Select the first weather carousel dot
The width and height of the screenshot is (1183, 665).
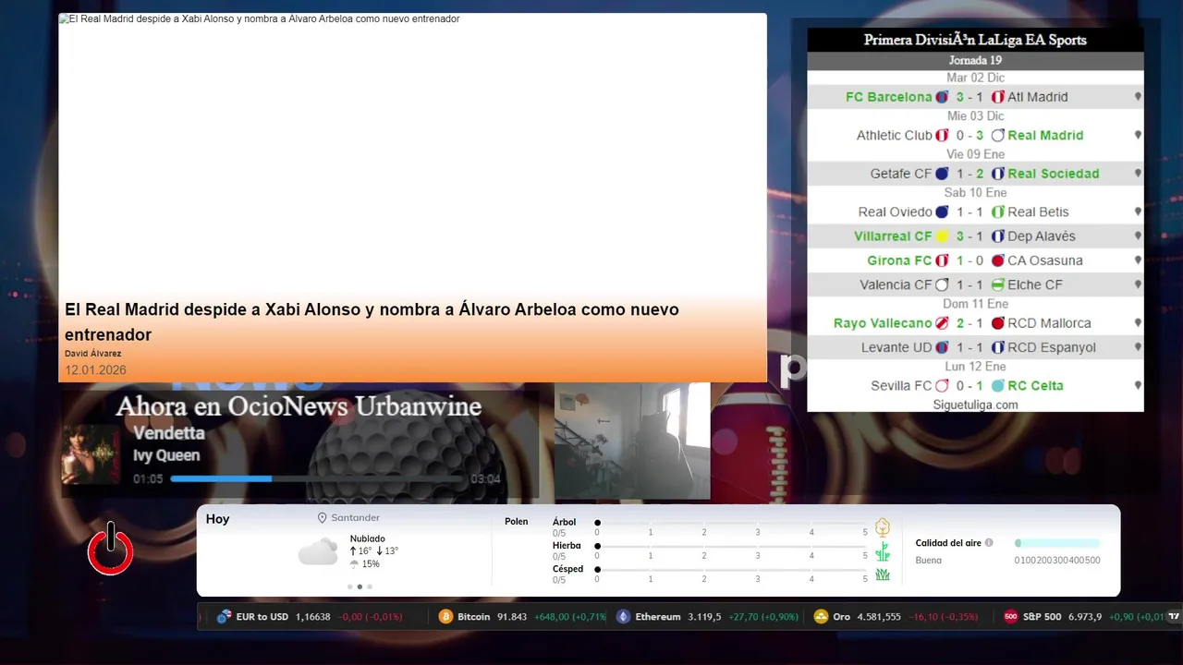349,586
